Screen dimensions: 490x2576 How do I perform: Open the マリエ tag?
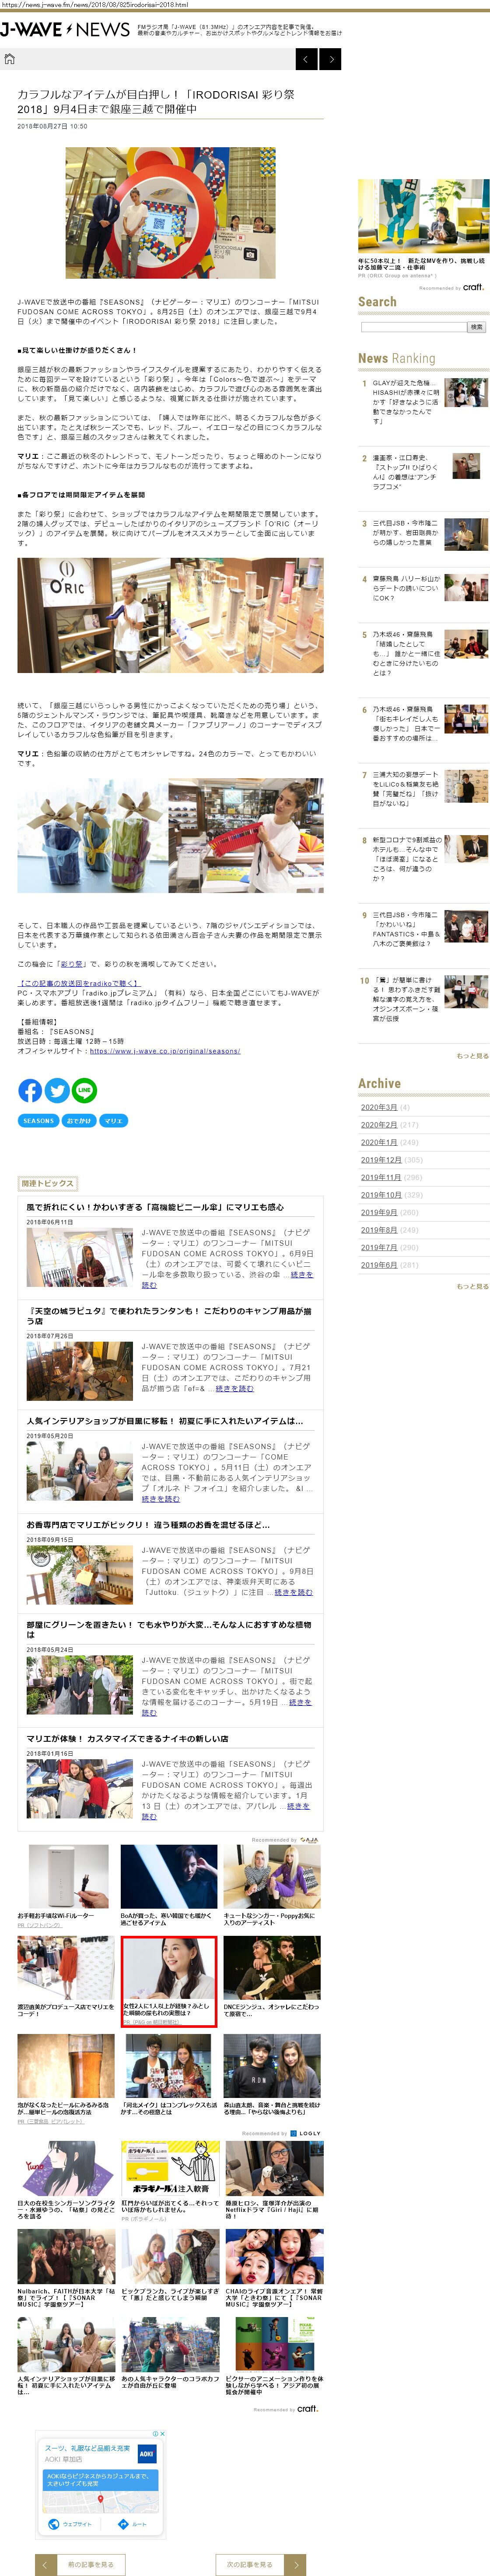[x=113, y=1121]
